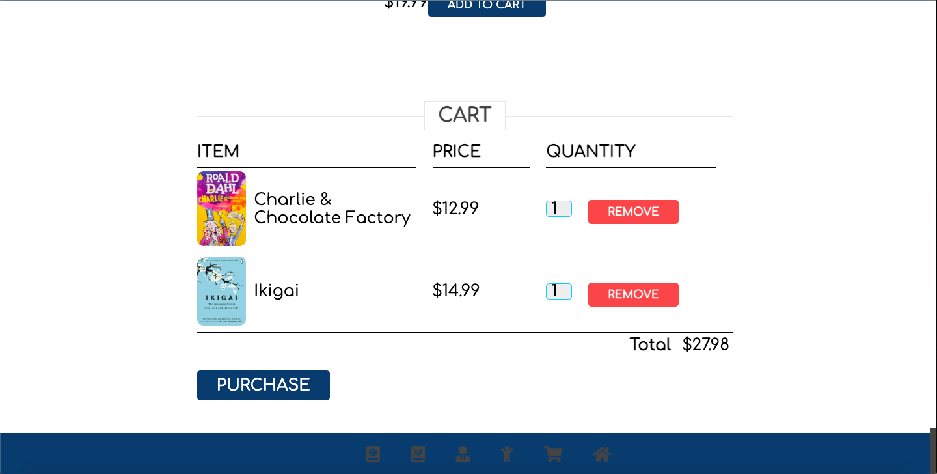
Task: Click the cart total amount $27.98
Action: [x=705, y=345]
